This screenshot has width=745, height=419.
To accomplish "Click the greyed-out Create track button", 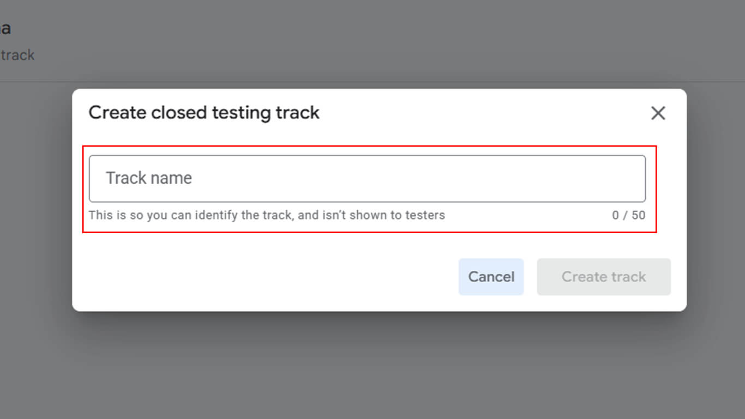I will (603, 277).
